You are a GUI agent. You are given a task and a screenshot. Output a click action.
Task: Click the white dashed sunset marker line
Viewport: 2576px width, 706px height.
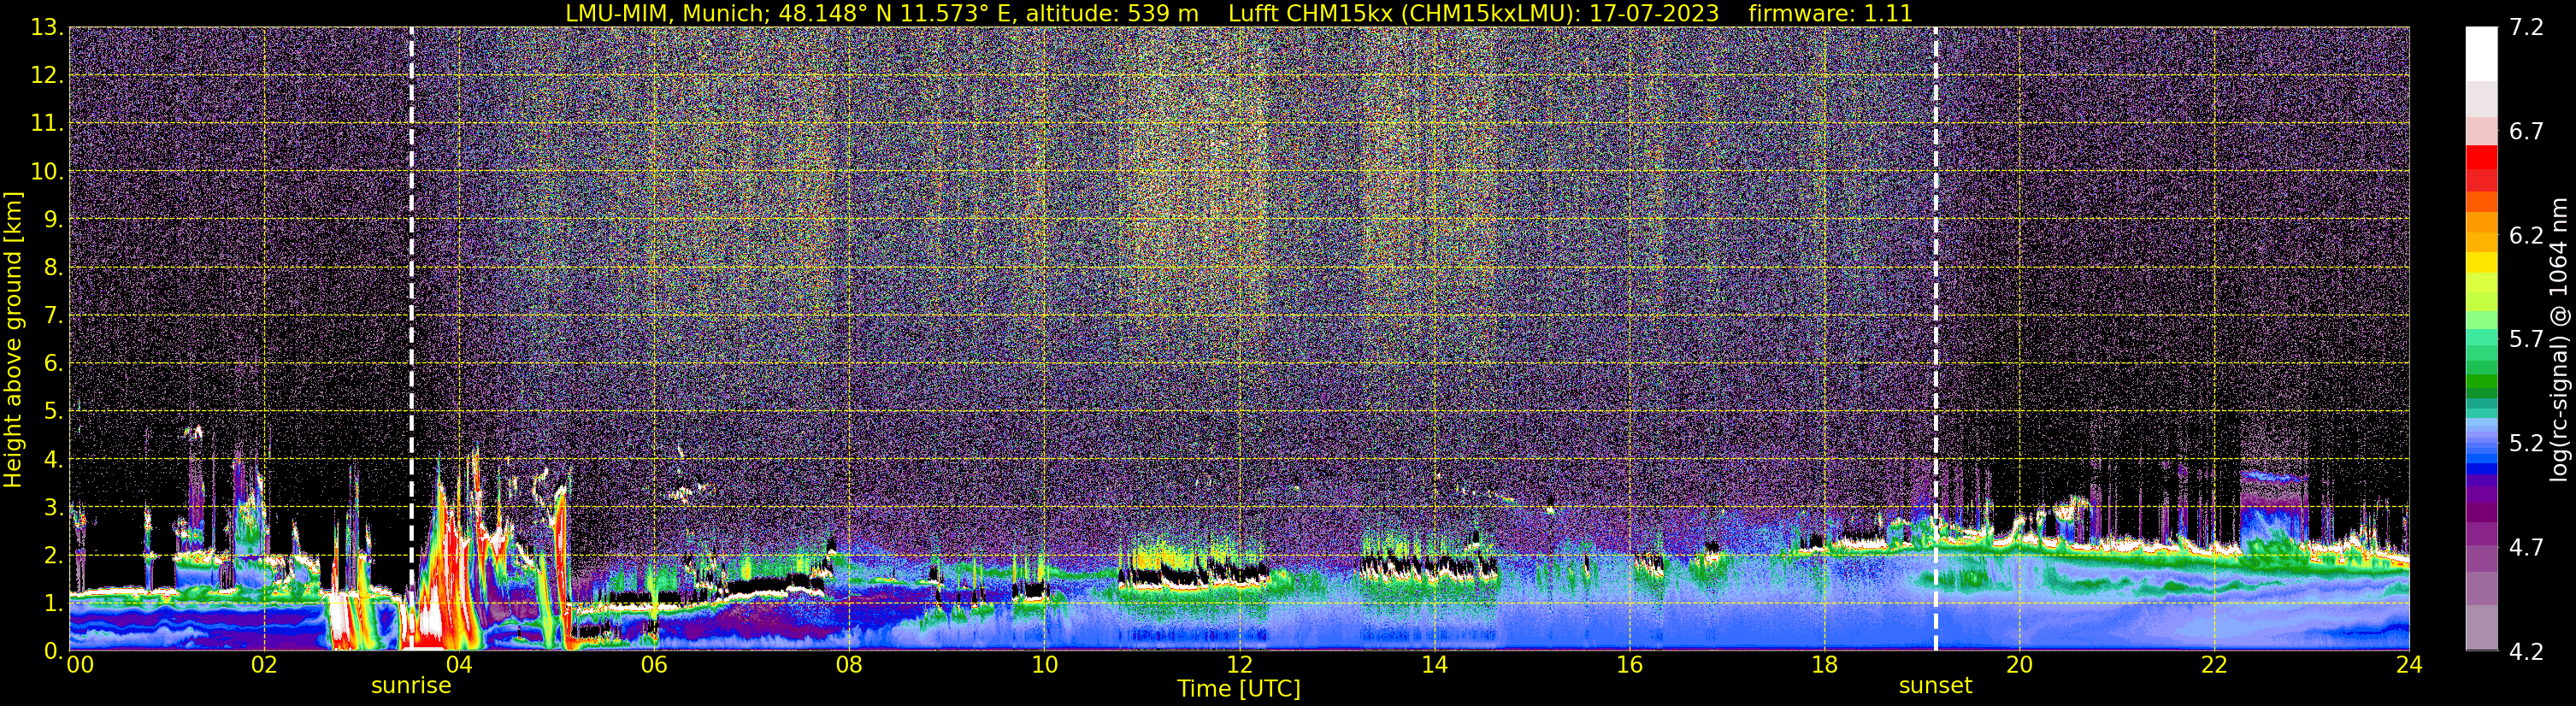pos(1936,339)
